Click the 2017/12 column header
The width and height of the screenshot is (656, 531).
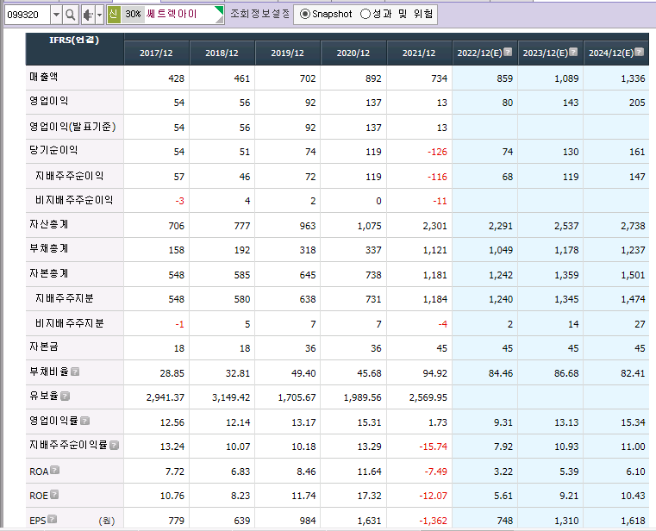pyautogui.click(x=156, y=53)
